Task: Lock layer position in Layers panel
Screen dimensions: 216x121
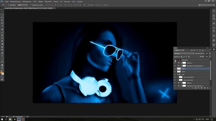Action: click(x=186, y=57)
